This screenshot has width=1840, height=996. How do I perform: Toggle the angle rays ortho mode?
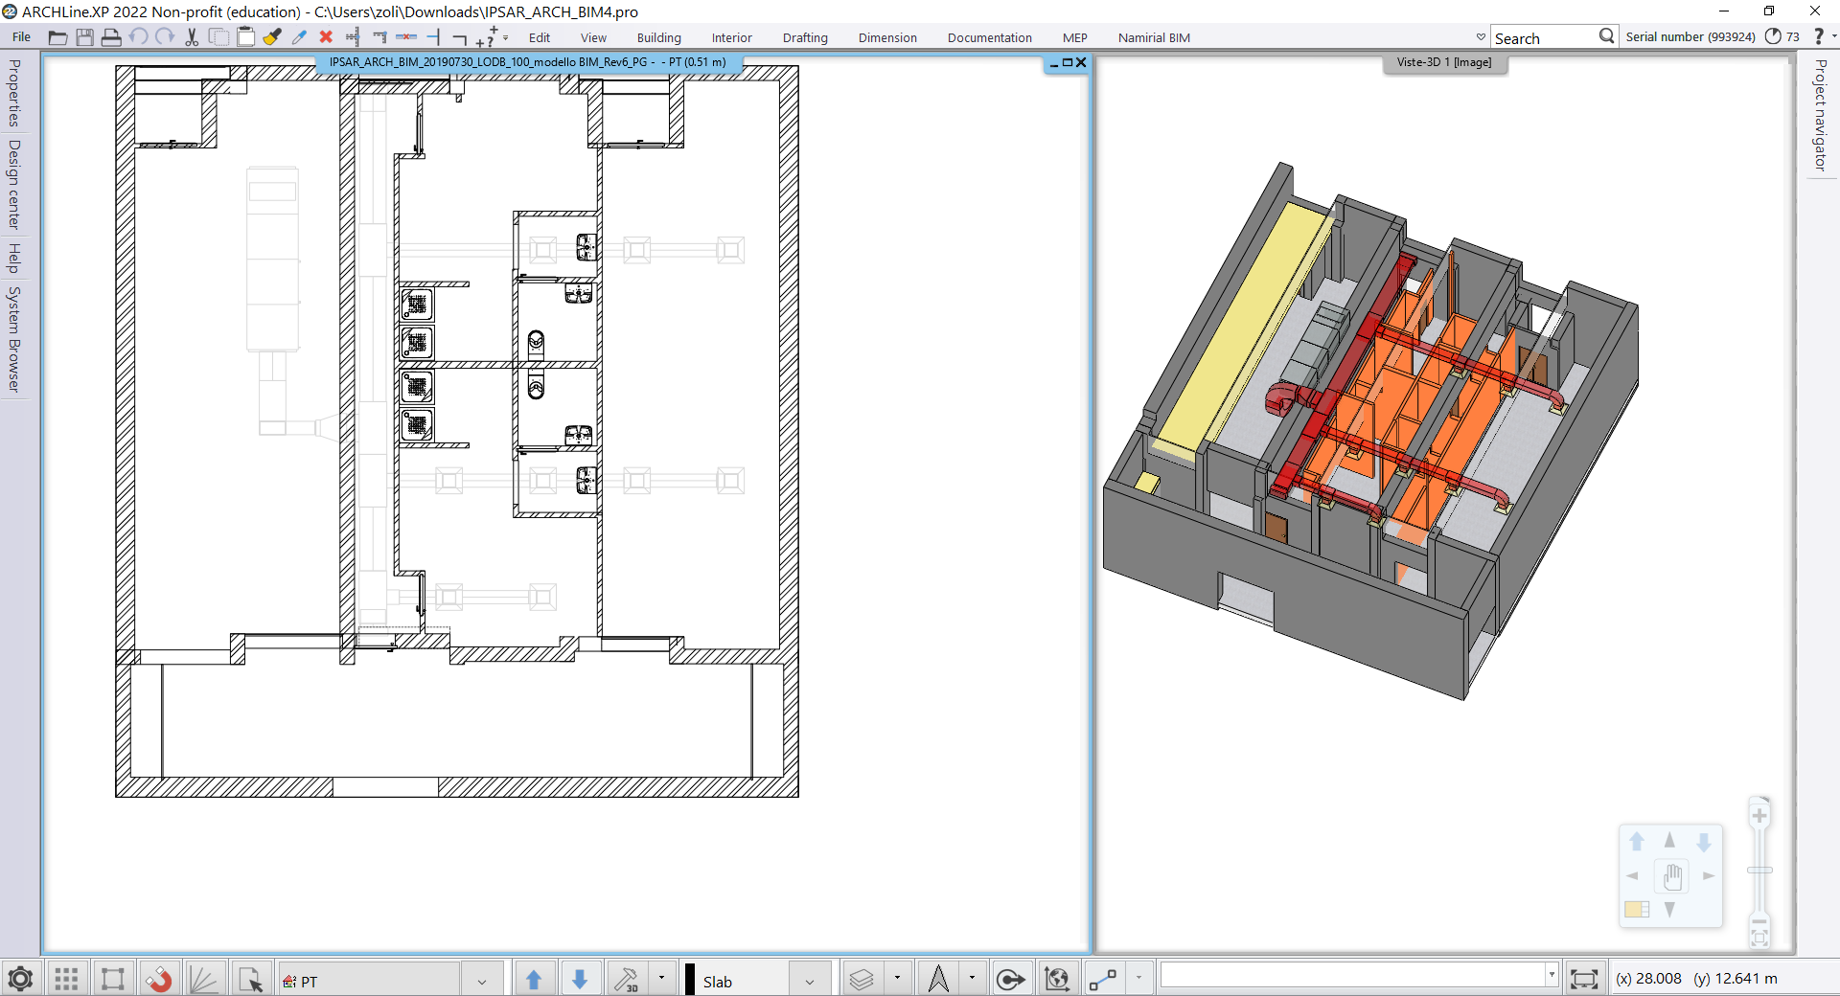204,980
